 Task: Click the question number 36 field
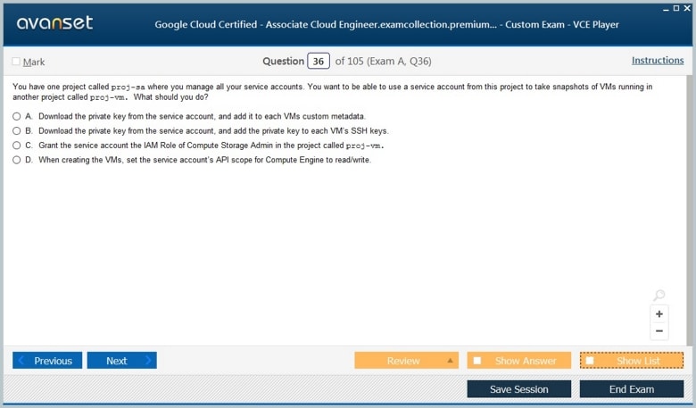coord(319,62)
